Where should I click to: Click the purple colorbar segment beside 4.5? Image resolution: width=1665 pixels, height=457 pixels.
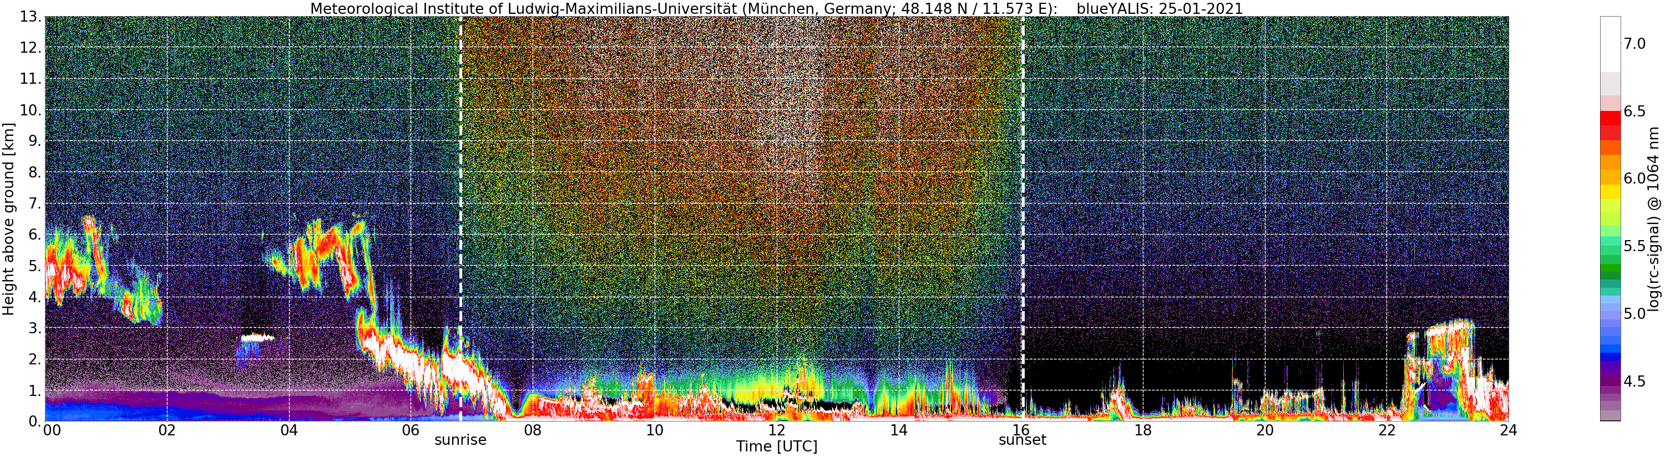pos(1610,382)
